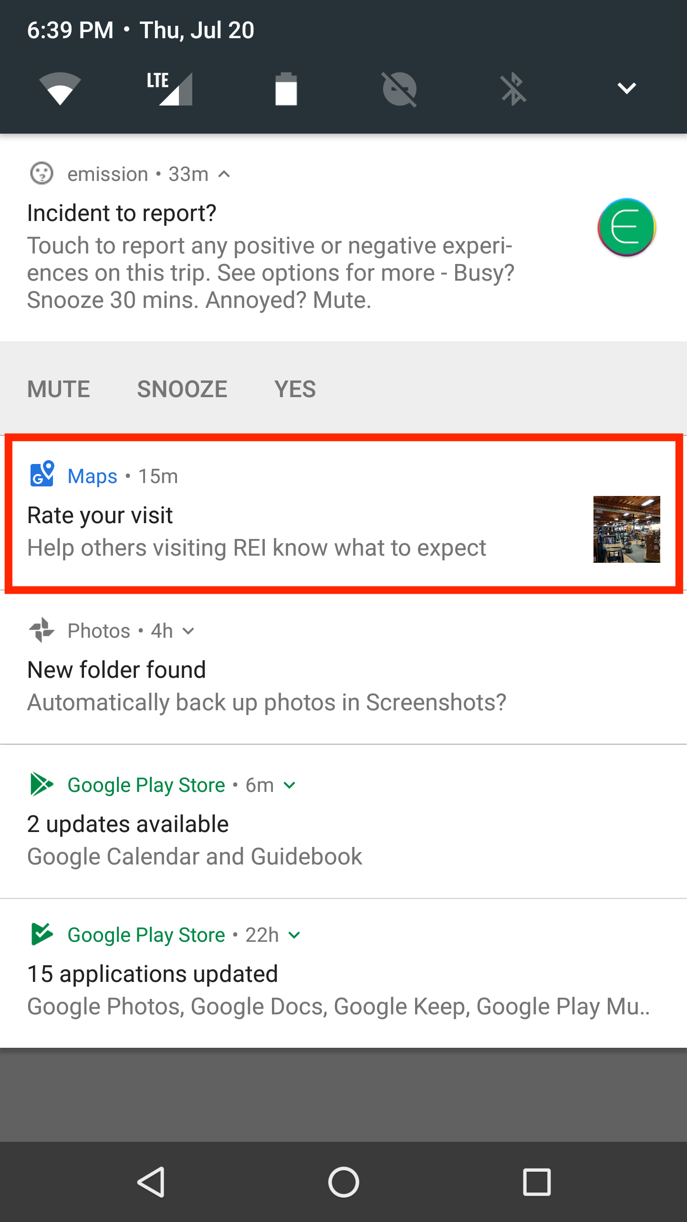Expand the quick settings panel chevron
The width and height of the screenshot is (687, 1222).
tap(626, 88)
